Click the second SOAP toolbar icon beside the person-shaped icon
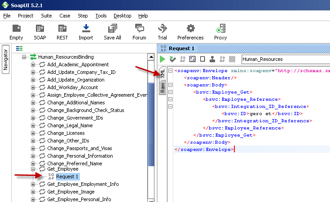Image resolution: width=330 pixels, height=202 pixels. point(222,59)
